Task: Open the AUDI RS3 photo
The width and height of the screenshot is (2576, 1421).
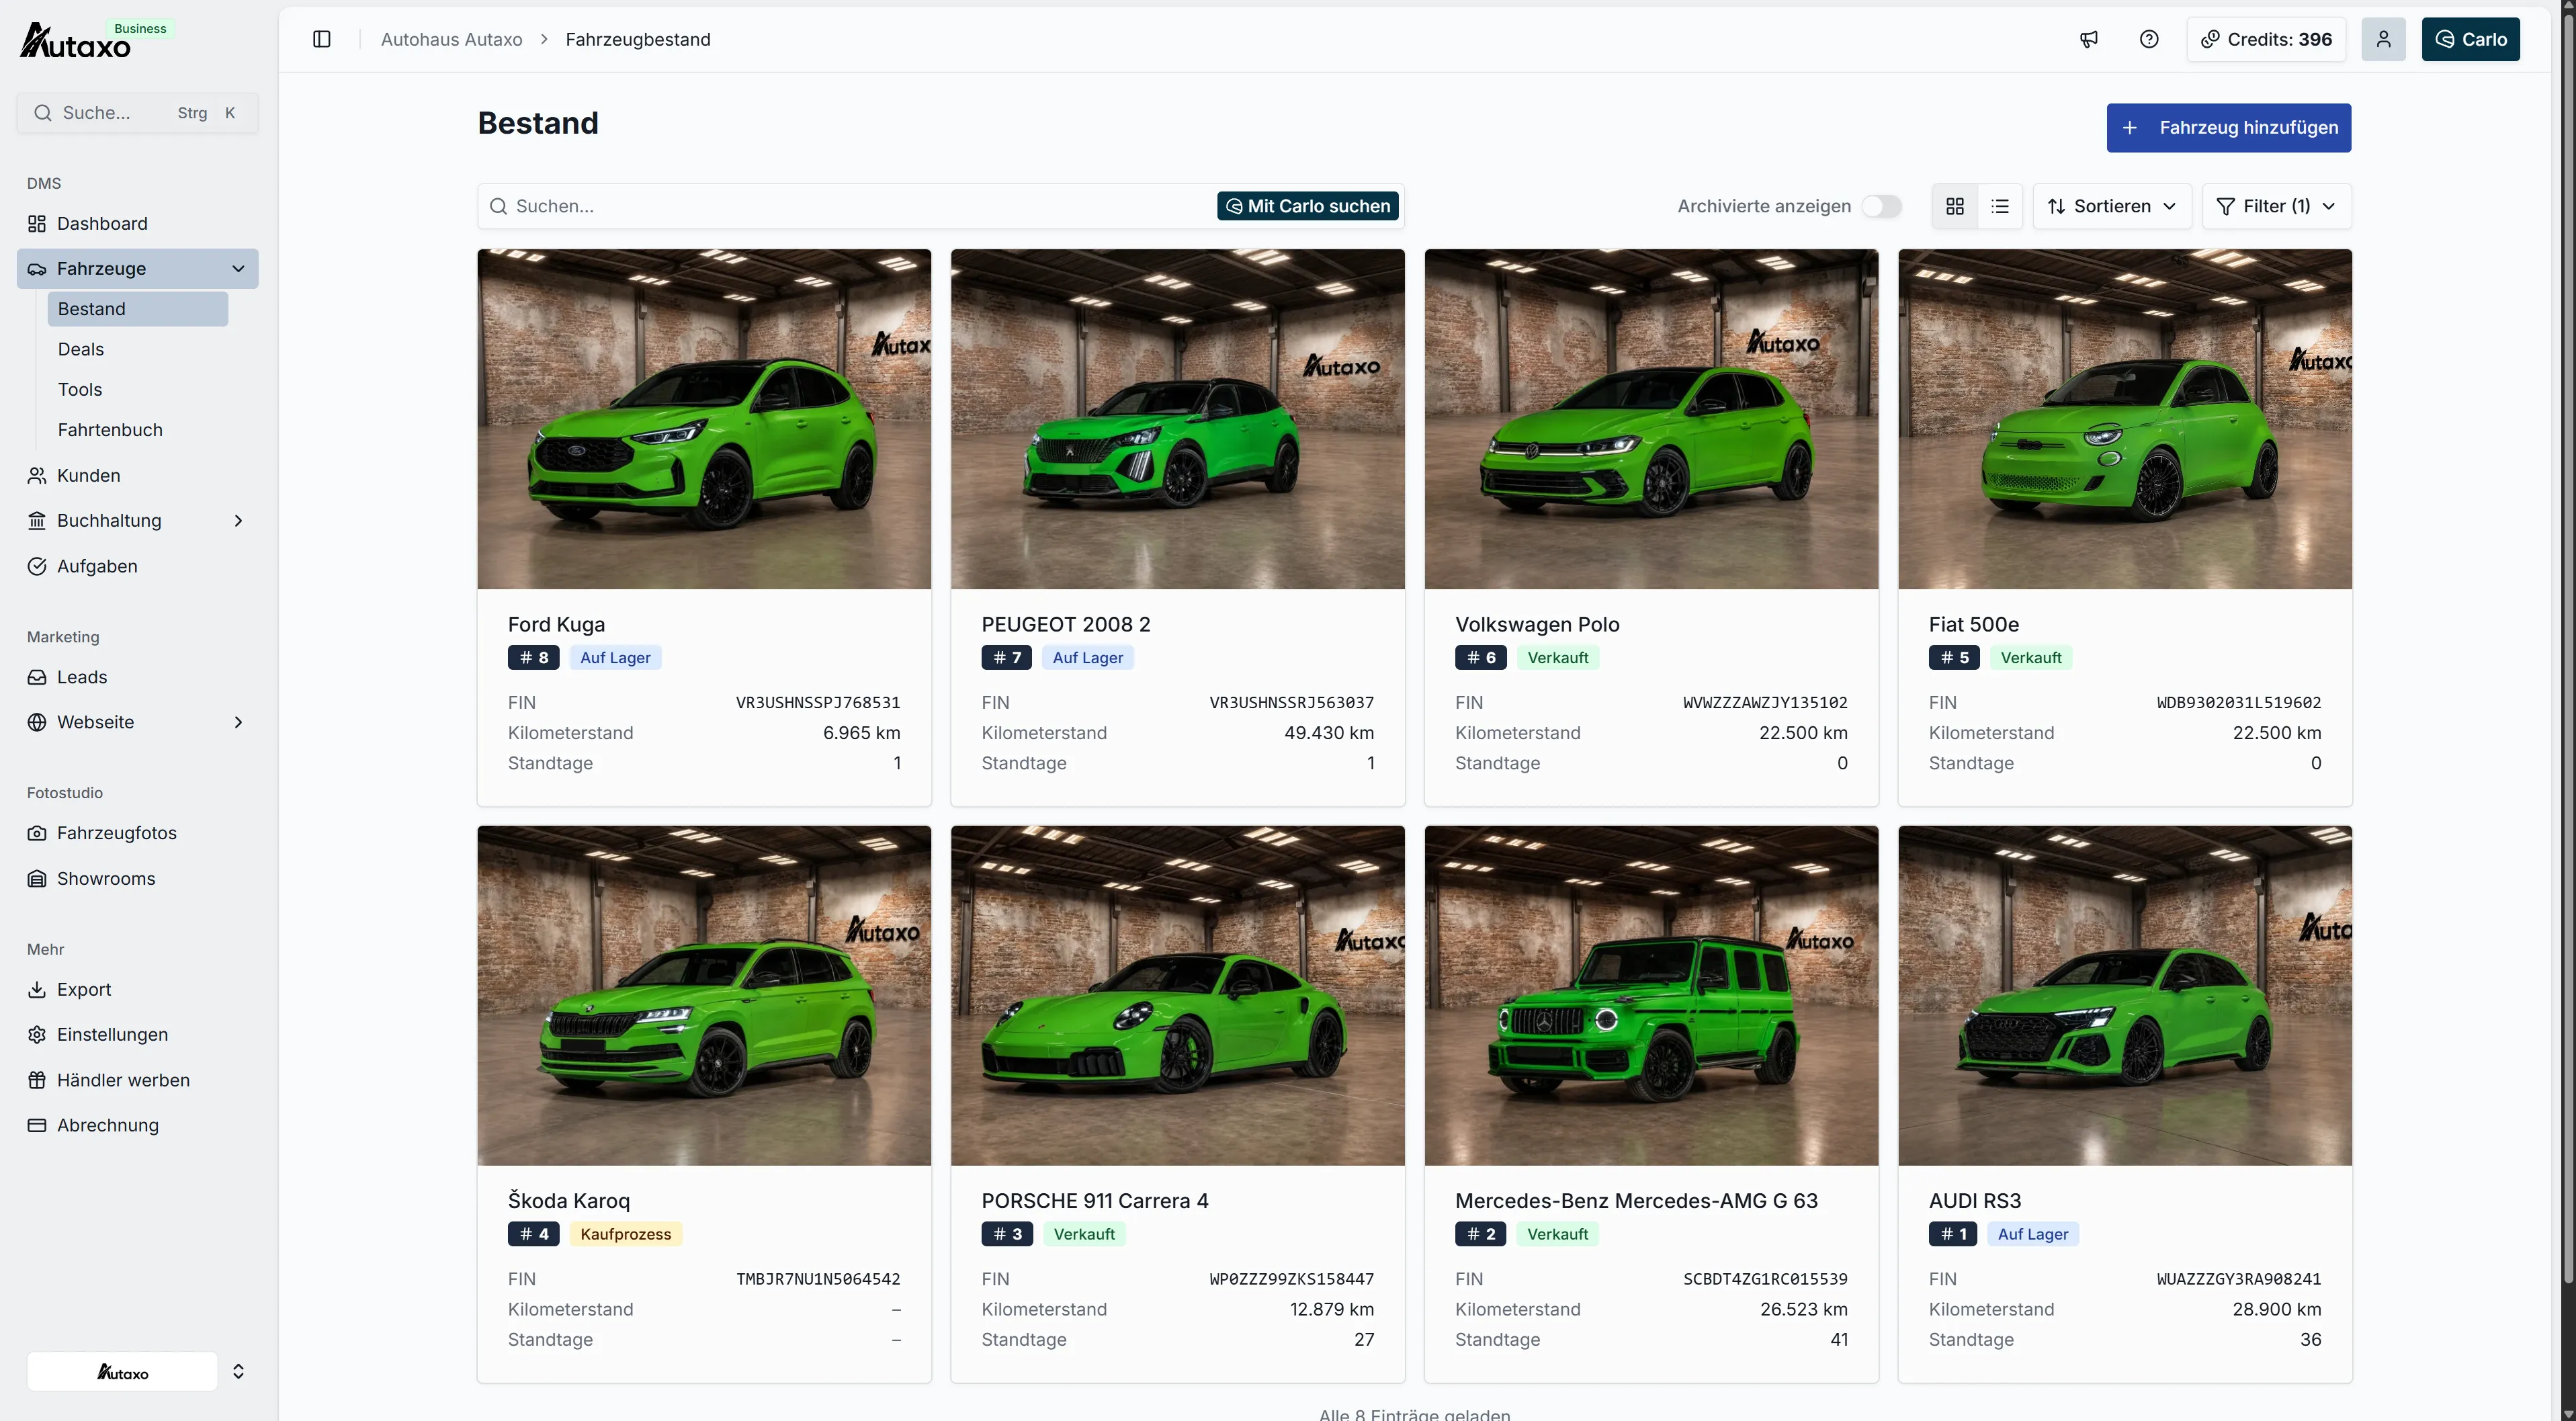Action: coord(2125,996)
